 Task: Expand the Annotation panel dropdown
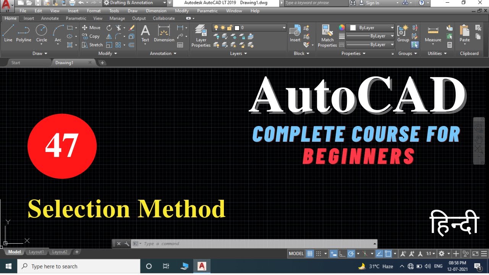tap(163, 53)
